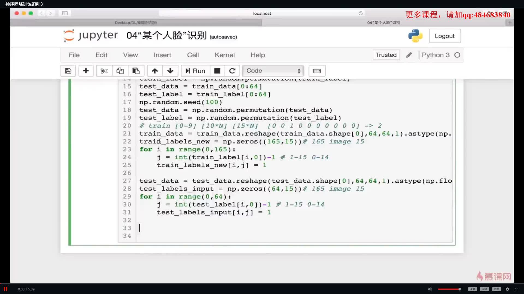The image size is (524, 294).
Task: Open the Insert menu
Action: (x=162, y=55)
